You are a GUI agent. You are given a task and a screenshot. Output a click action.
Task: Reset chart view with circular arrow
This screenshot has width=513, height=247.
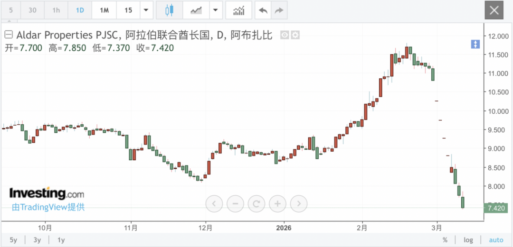[x=256, y=204]
